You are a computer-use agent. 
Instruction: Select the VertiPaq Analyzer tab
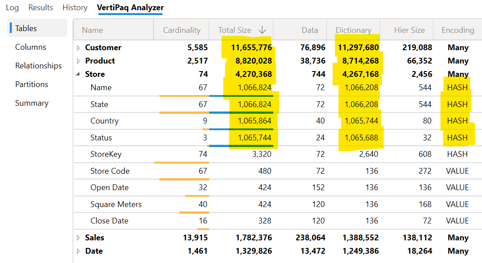130,8
